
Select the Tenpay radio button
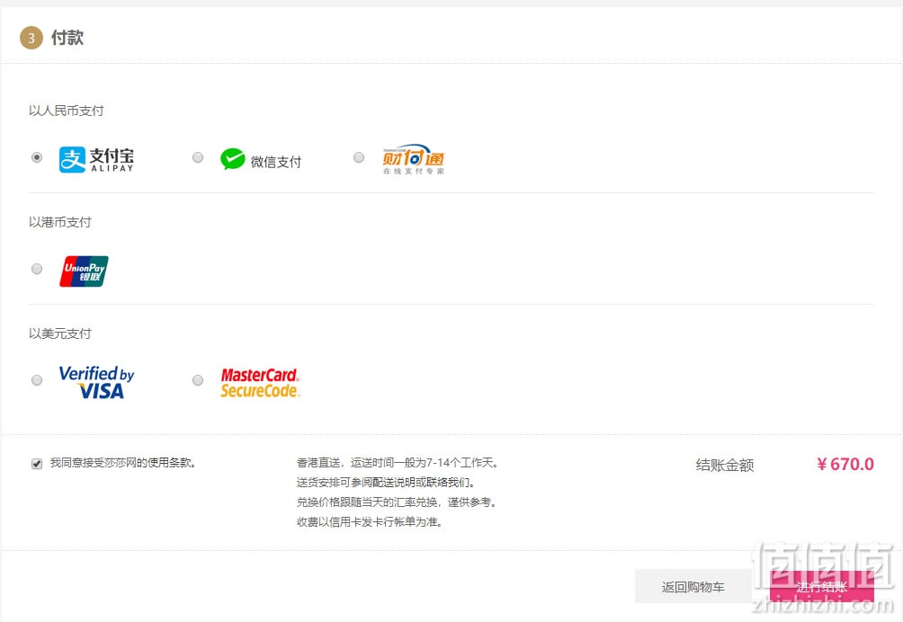point(359,157)
